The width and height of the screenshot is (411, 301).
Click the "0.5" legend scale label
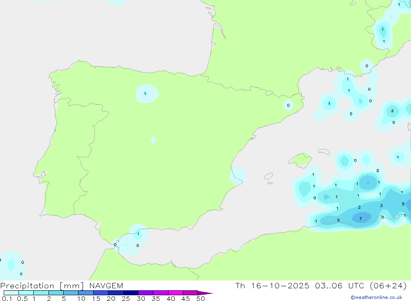point(22,299)
